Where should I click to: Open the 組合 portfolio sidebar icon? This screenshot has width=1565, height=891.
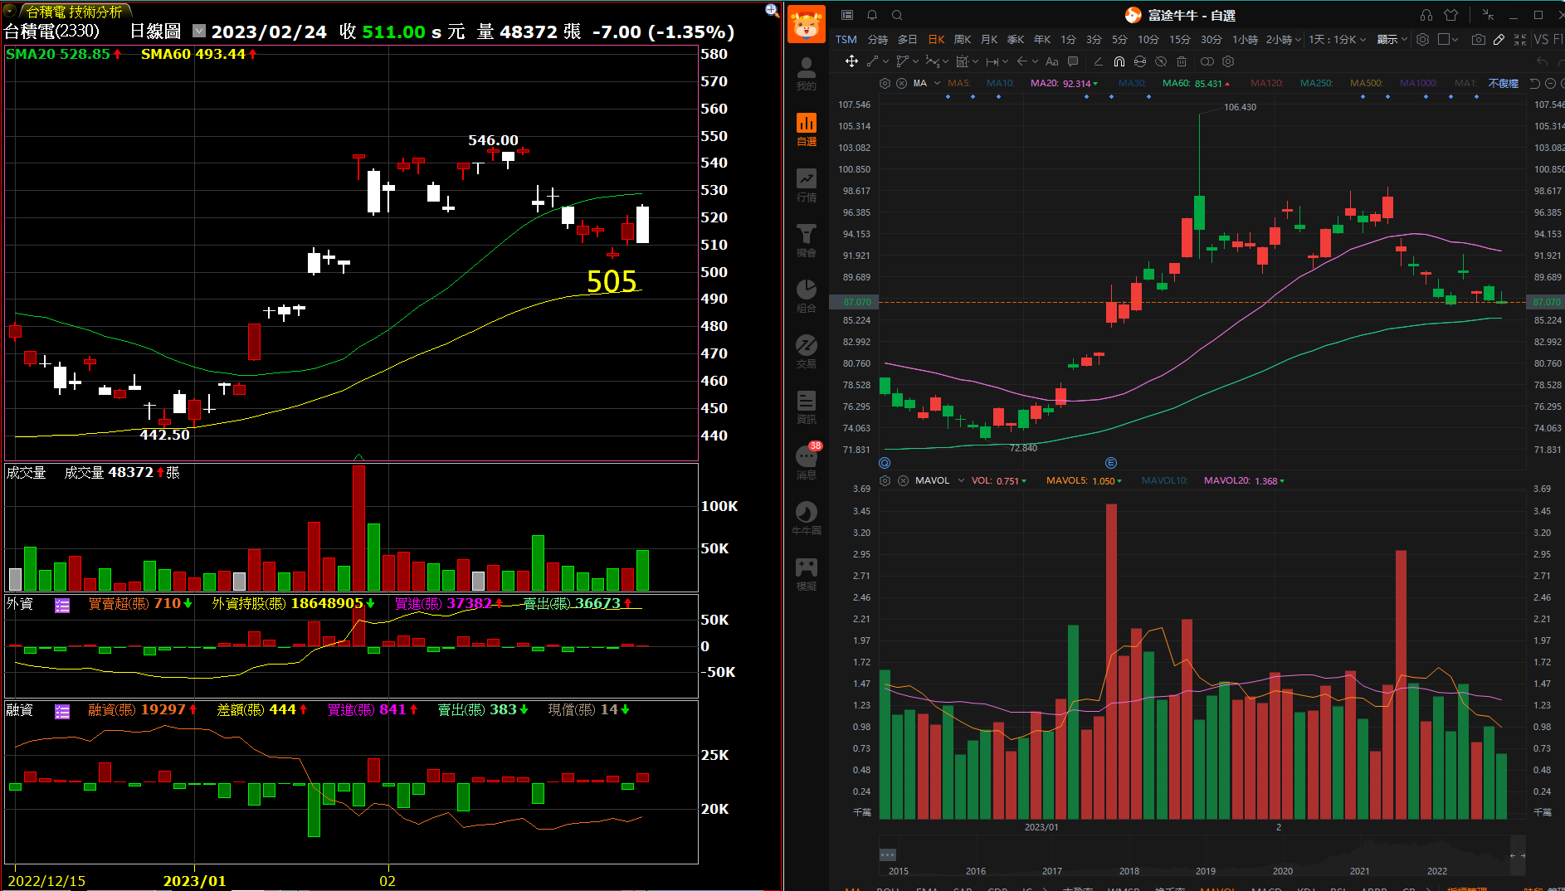tap(806, 295)
